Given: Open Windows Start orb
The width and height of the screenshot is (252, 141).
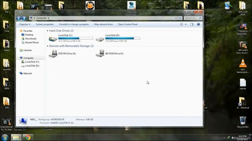Looking at the screenshot, I should coord(5,137).
